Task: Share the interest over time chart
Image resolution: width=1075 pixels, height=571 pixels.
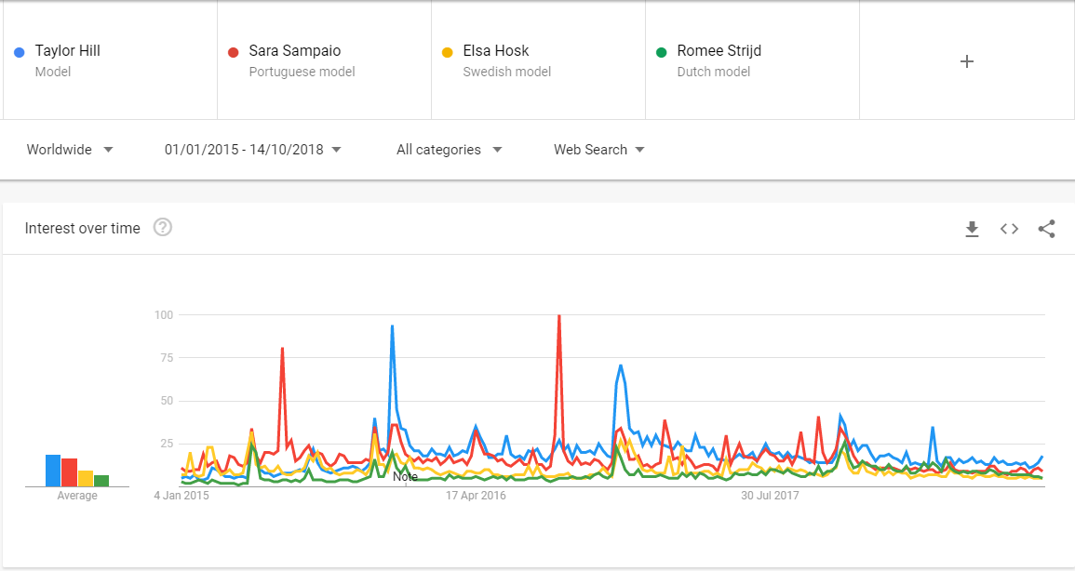Action: [x=1046, y=229]
